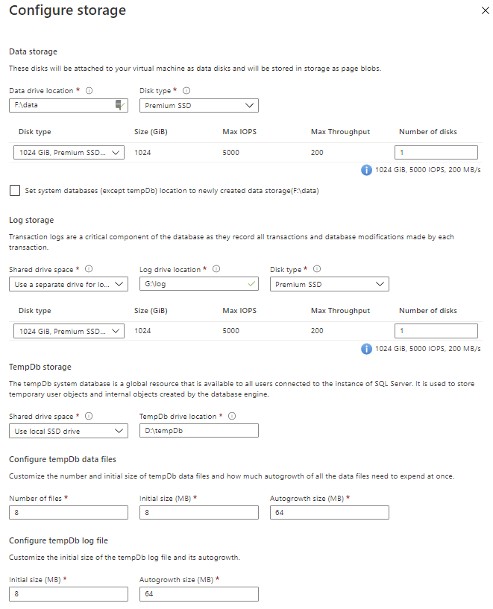Edit Log storage Number of disks field

click(436, 331)
